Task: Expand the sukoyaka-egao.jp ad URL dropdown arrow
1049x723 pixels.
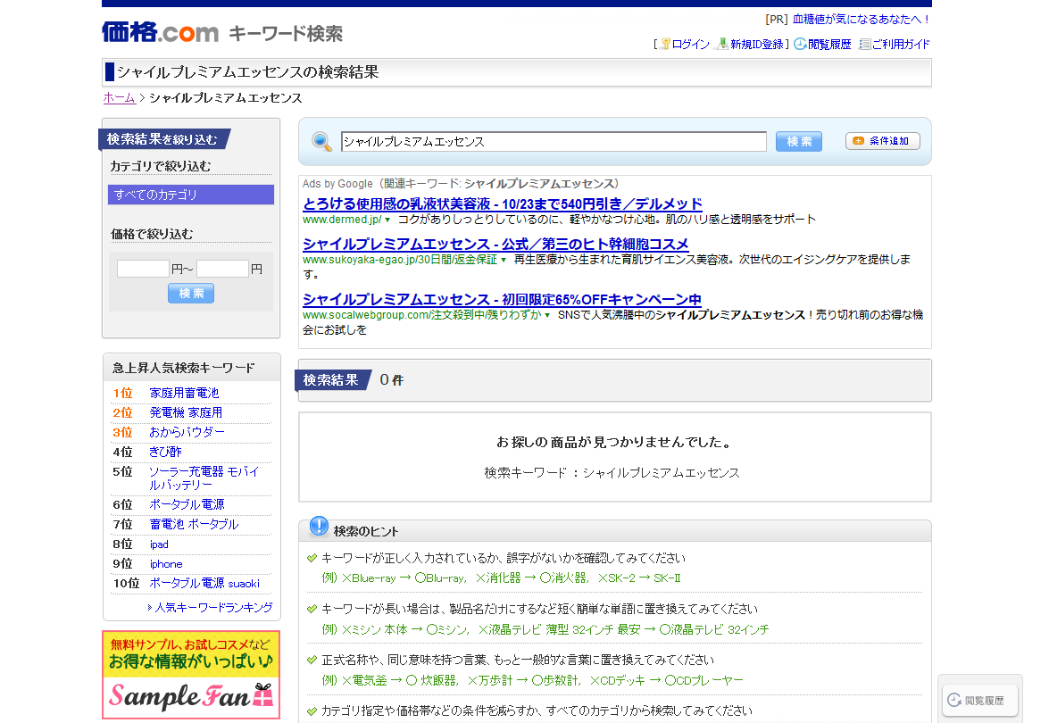Action: (504, 260)
